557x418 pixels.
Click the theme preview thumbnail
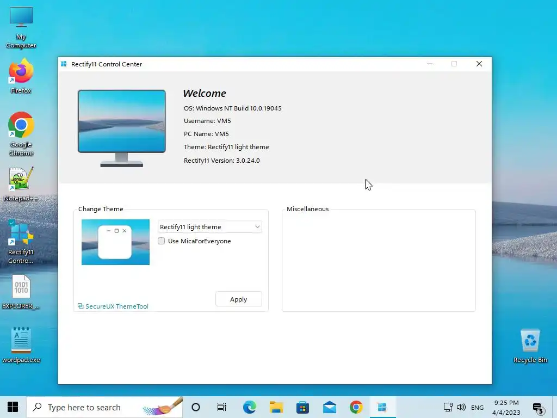(x=115, y=242)
